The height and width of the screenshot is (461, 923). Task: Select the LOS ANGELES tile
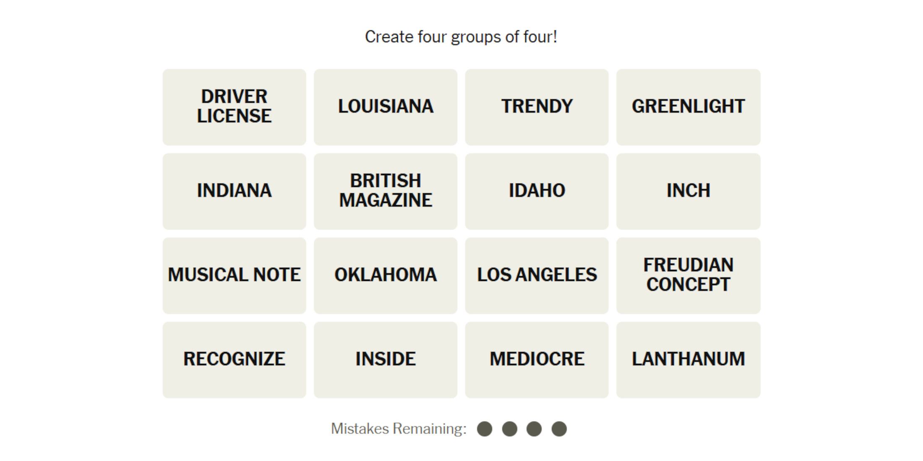[x=537, y=275]
